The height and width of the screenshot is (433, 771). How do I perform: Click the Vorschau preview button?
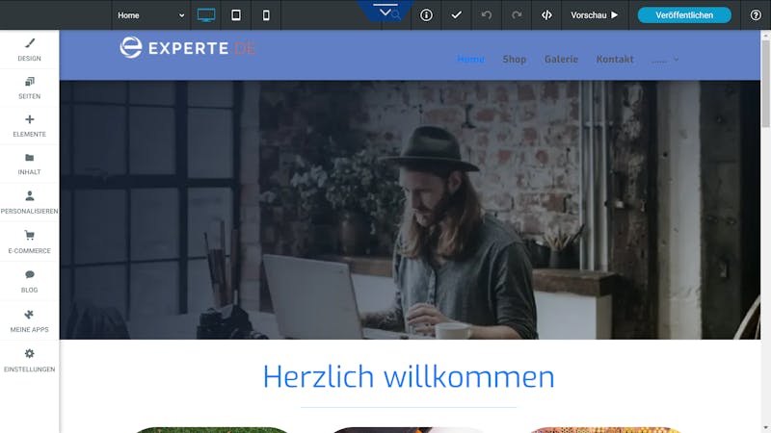594,15
